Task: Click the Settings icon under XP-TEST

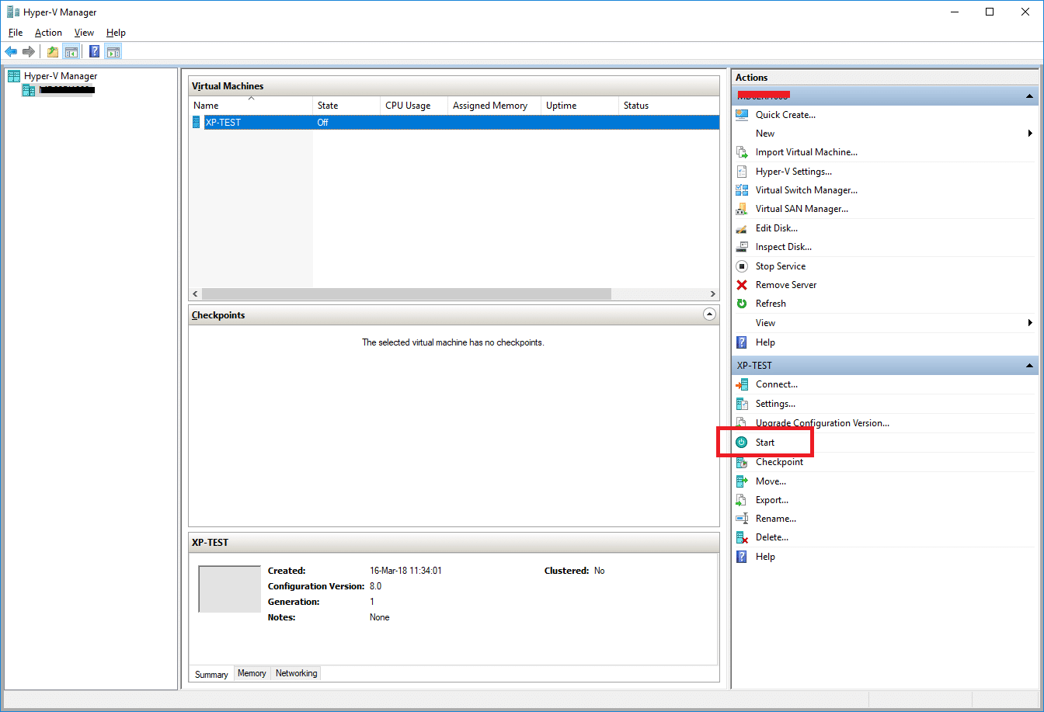Action: 742,404
